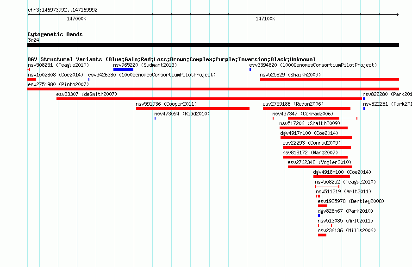
Task: Click the nsv822280 (Park2010) label
Action: (x=387, y=94)
